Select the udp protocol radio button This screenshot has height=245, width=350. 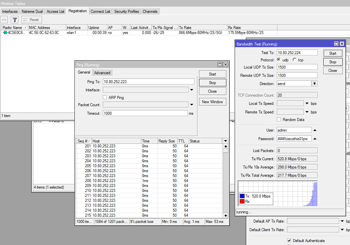(279, 60)
